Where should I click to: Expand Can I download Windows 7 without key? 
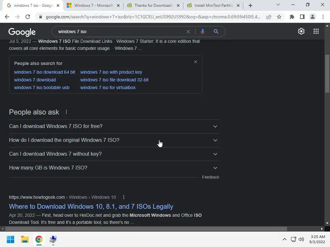(x=114, y=154)
